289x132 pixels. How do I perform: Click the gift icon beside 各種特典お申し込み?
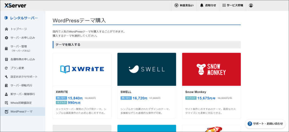6,59
